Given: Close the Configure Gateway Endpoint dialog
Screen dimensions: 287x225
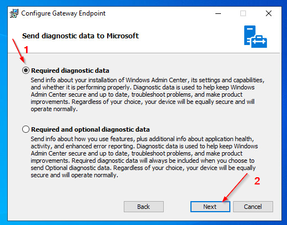Looking at the screenshot, I should tap(269, 13).
